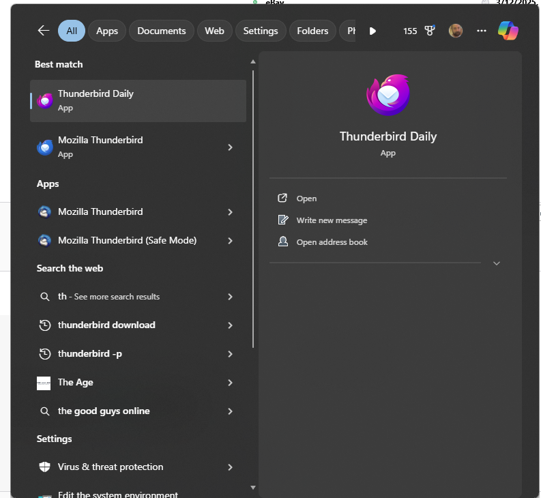Click the Open address book icon
Image resolution: width=541 pixels, height=498 pixels.
pyautogui.click(x=283, y=241)
